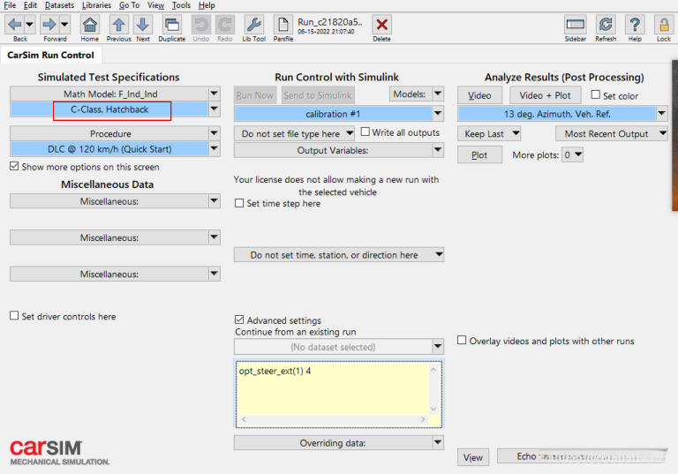Open the Tools menu
This screenshot has width=678, height=474.
(181, 5)
